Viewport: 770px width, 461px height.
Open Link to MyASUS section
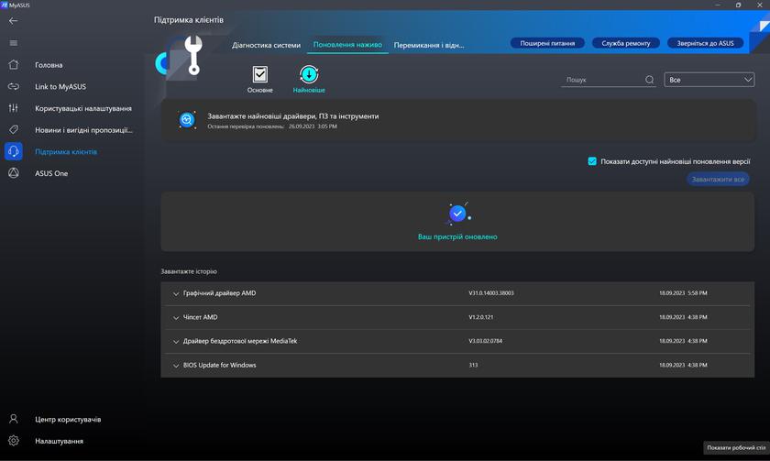60,87
